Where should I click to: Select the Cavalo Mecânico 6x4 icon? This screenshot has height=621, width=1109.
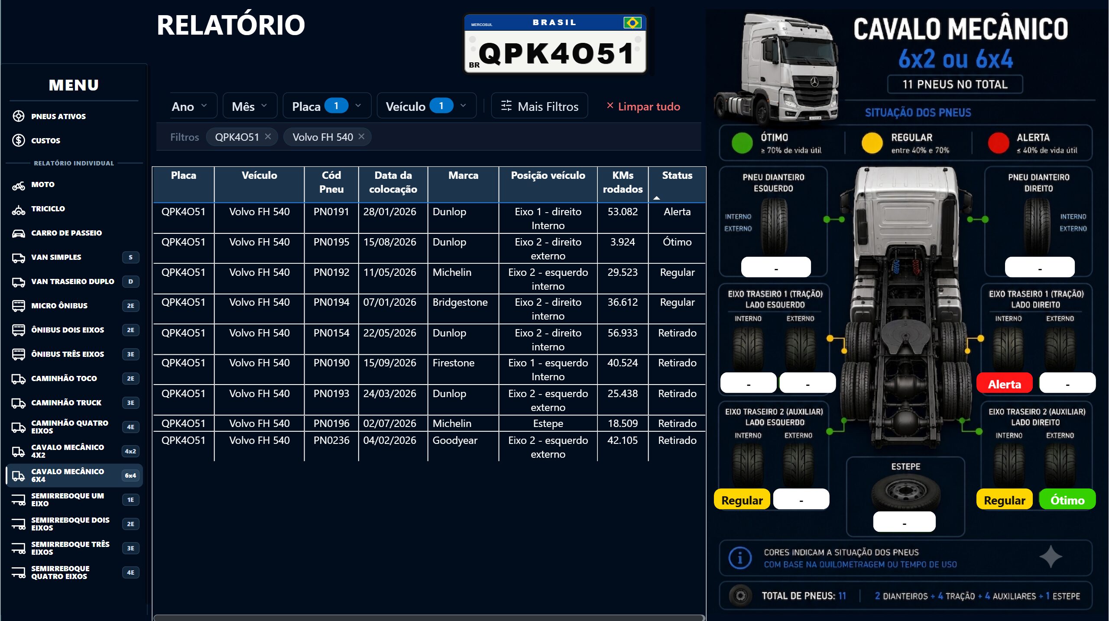[18, 476]
